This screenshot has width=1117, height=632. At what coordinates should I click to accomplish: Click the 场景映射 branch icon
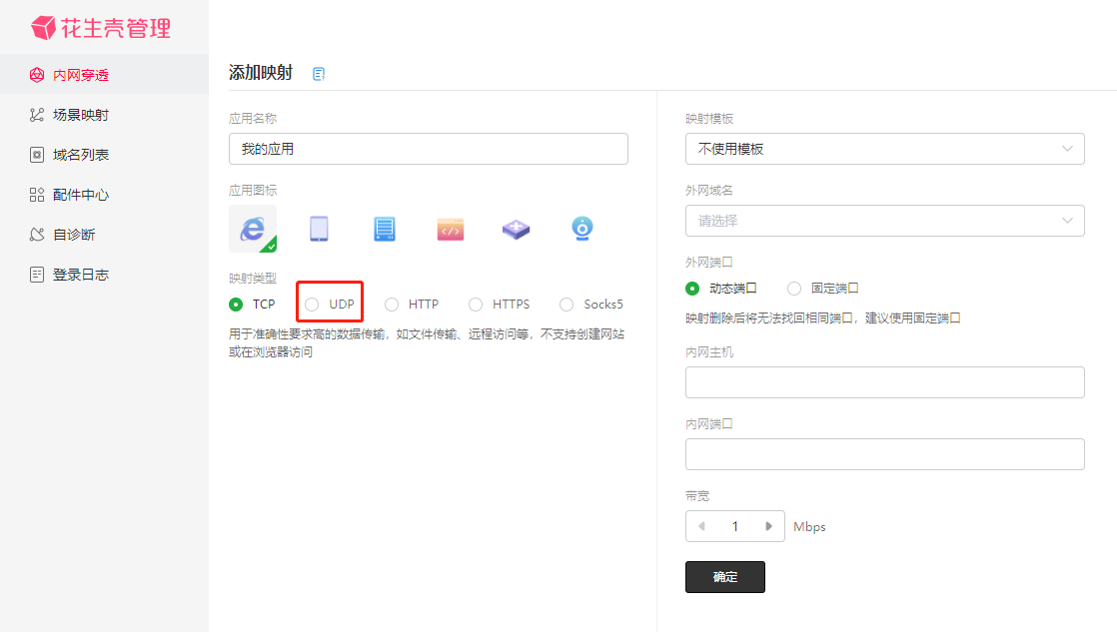(x=36, y=115)
